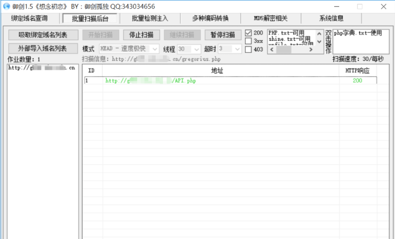The height and width of the screenshot is (239, 395).
Task: Close the 御剑 window
Action: click(384, 7)
